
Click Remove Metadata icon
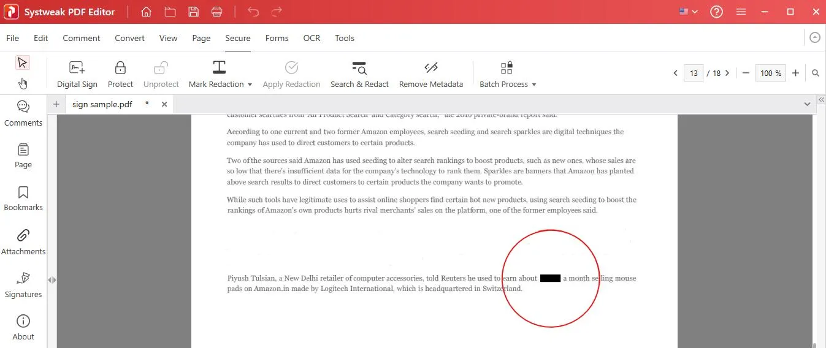click(x=430, y=67)
